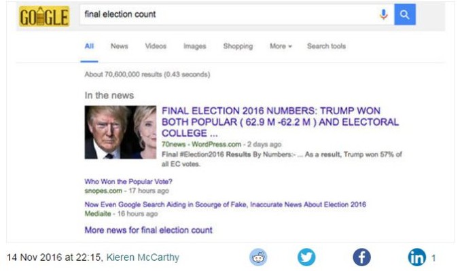Share the article on Reddit

click(258, 257)
